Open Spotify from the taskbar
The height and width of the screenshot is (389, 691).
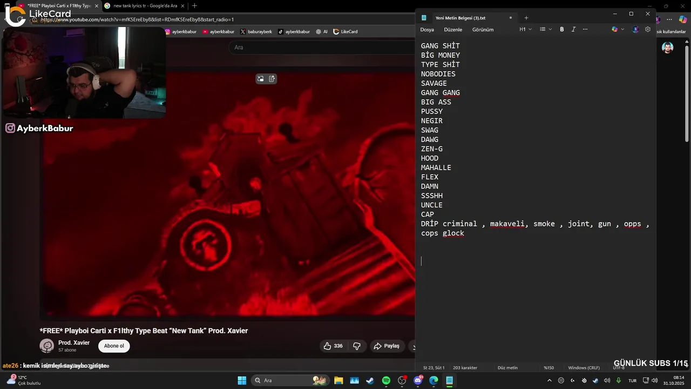386,380
